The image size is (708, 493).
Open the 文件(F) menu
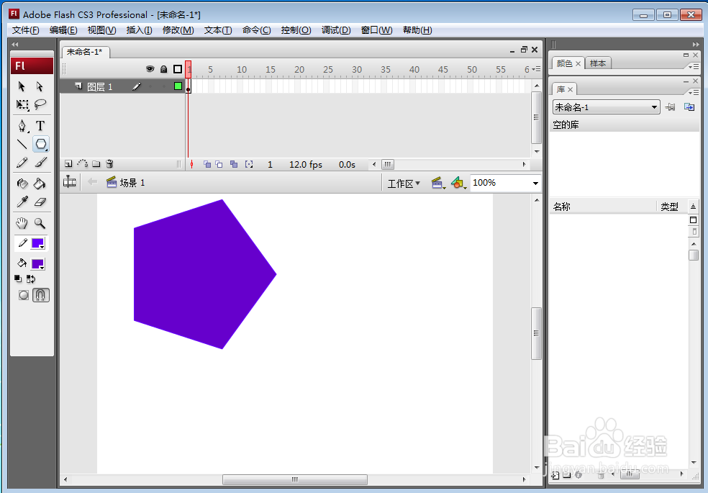coord(25,30)
